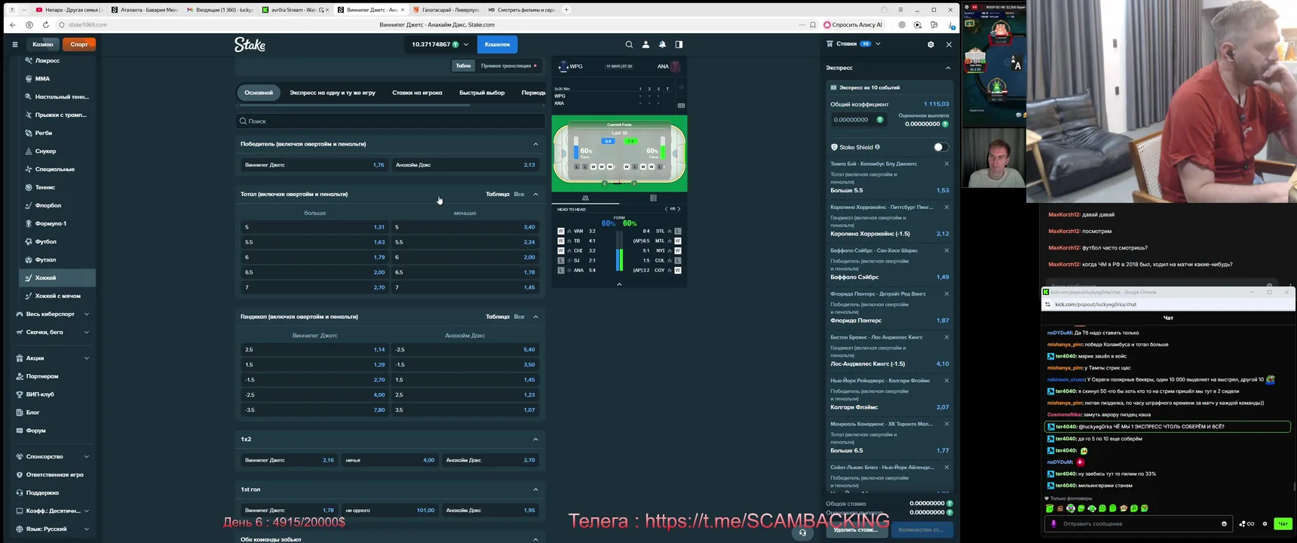The width and height of the screenshot is (1297, 543).
Task: Remove Tampa Bay – Columbus bet from slip
Action: tap(946, 164)
